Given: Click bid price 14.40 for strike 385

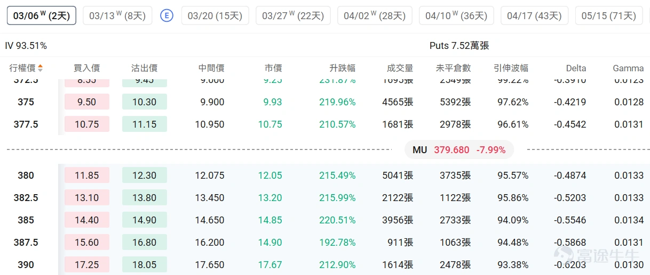Looking at the screenshot, I should [87, 220].
